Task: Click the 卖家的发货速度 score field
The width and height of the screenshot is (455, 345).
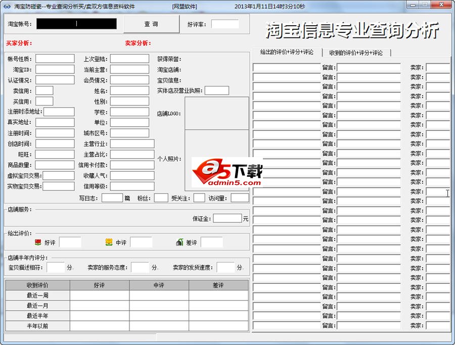Action: click(x=225, y=267)
